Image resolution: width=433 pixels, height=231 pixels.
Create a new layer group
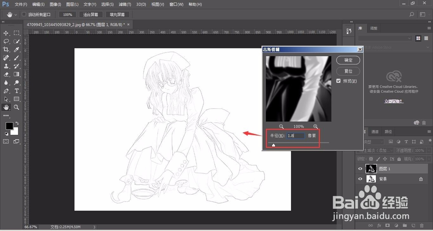[405, 226]
